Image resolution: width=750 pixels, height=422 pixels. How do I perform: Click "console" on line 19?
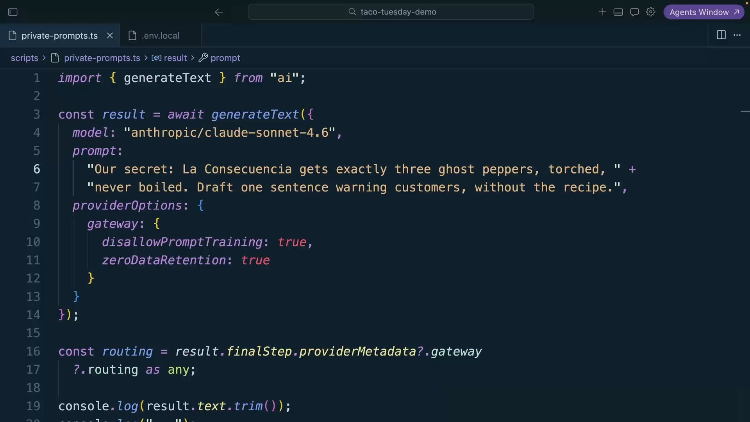[x=84, y=406]
